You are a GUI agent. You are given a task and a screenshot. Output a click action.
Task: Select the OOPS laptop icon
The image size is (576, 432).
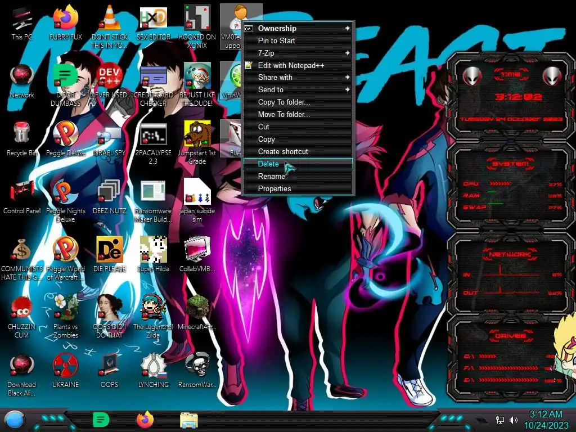click(109, 371)
